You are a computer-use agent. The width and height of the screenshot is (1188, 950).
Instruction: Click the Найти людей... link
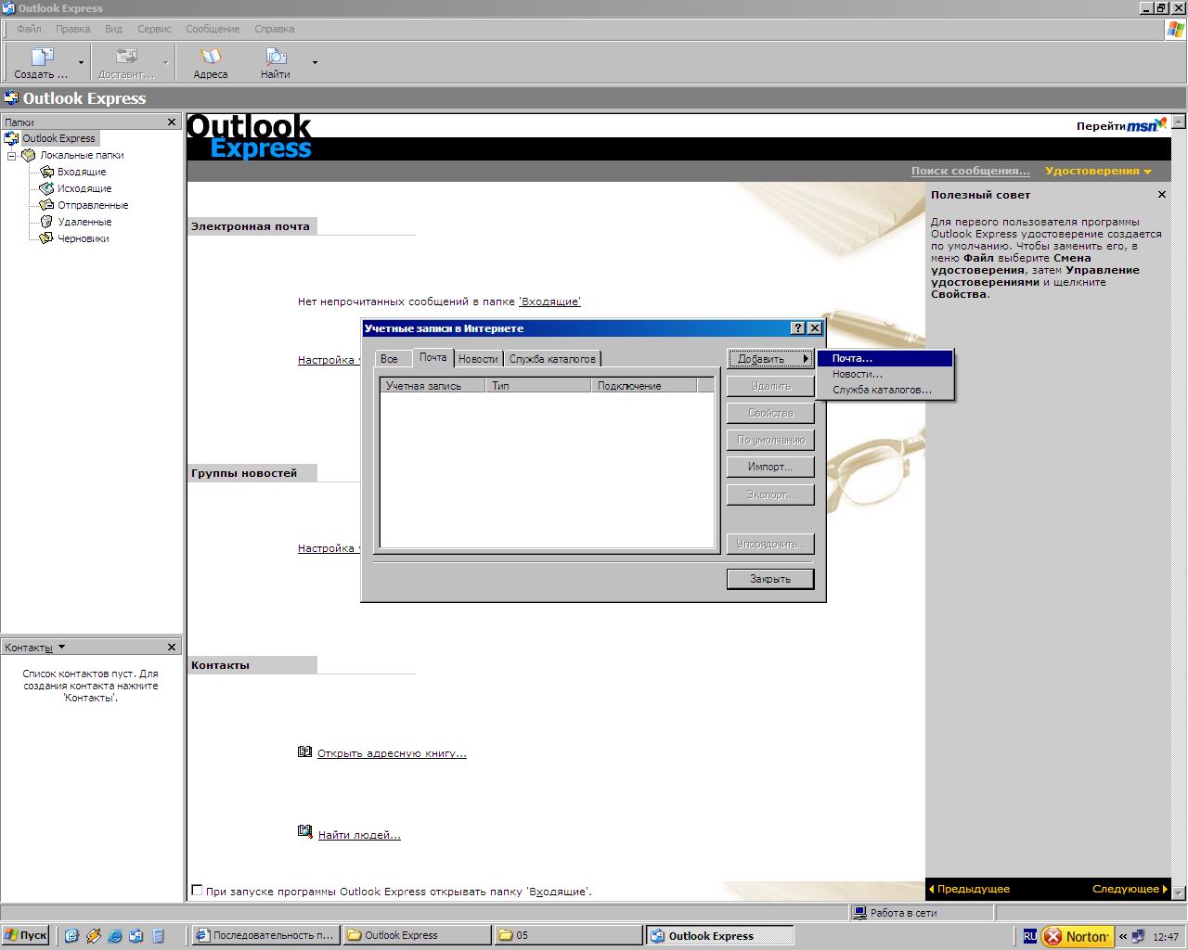pyautogui.click(x=359, y=835)
